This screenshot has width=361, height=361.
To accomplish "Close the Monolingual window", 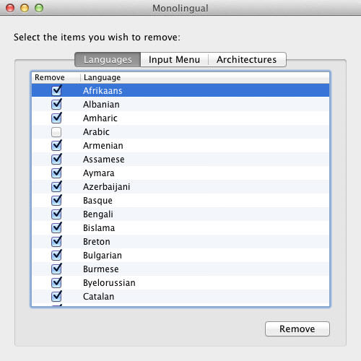I will 10,8.
